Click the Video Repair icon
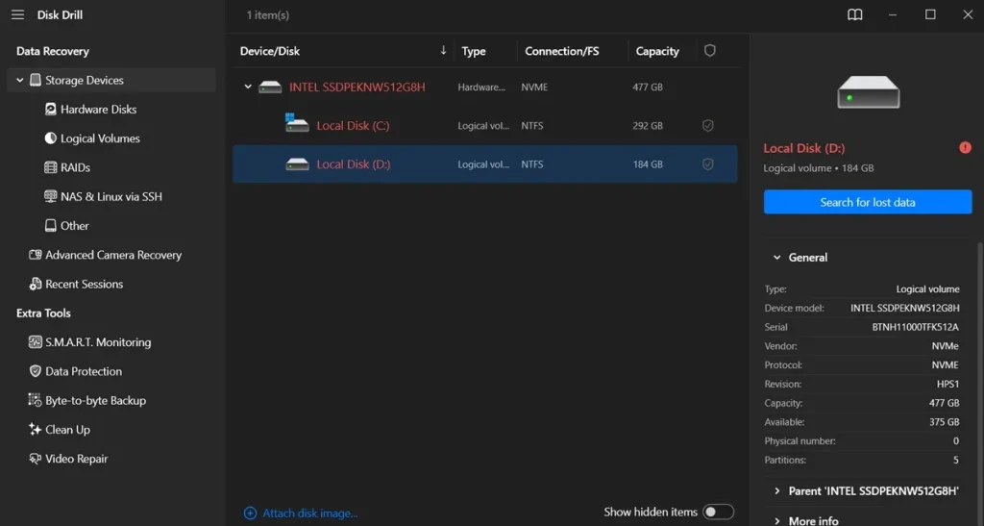Screen dimensions: 984x526 36,459
